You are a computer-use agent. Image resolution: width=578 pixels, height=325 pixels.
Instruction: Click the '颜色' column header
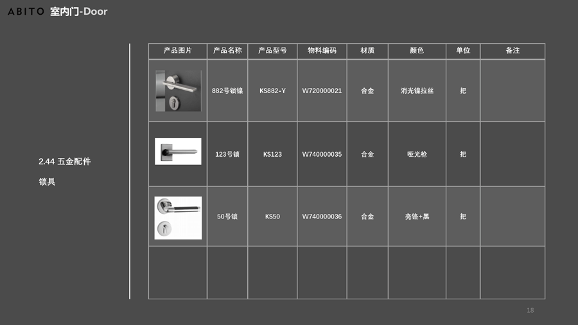(x=417, y=51)
